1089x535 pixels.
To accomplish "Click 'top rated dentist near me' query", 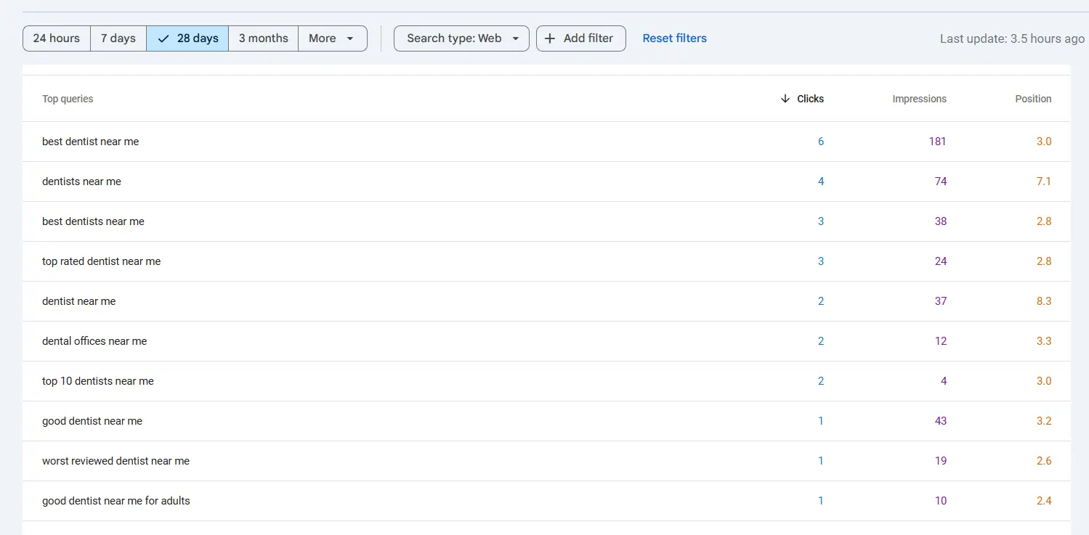I will click(101, 261).
